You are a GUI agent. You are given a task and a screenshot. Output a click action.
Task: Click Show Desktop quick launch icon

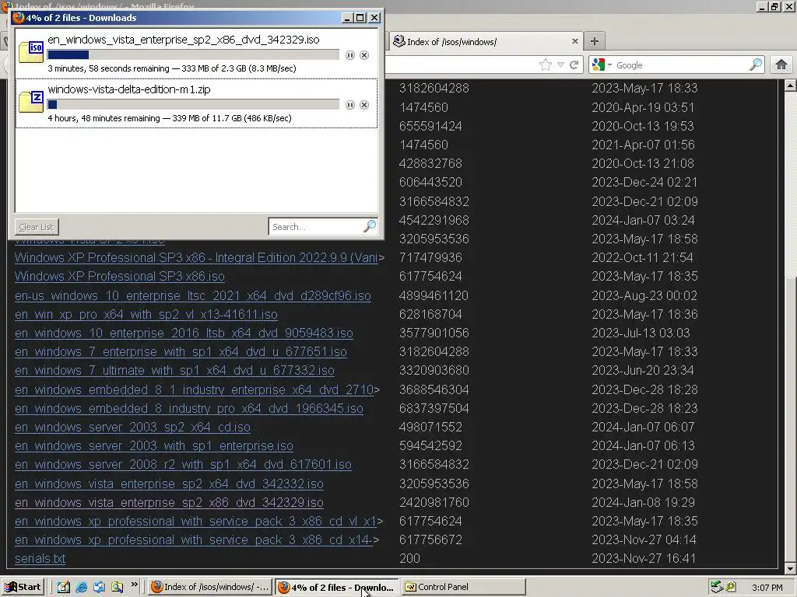[64, 588]
